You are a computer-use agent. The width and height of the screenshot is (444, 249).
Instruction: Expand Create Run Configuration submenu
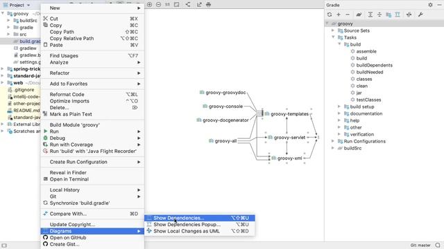pyautogui.click(x=92, y=162)
